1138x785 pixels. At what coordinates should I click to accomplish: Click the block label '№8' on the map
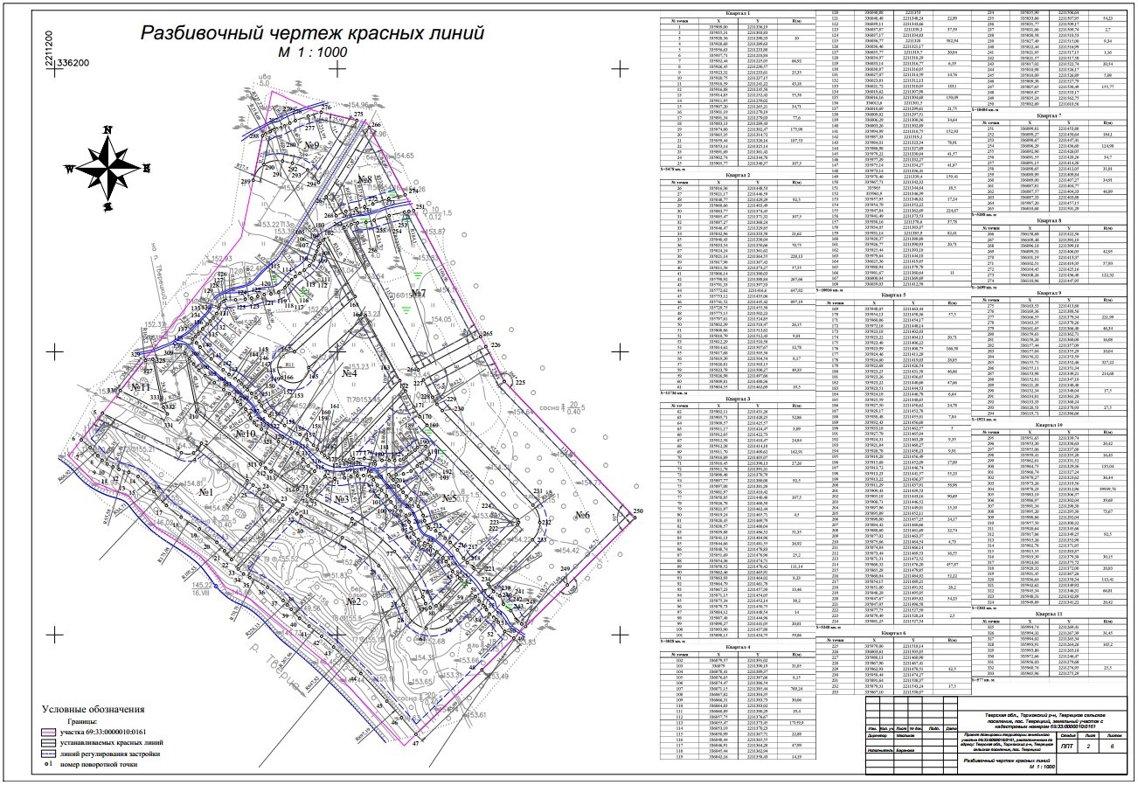(364, 181)
